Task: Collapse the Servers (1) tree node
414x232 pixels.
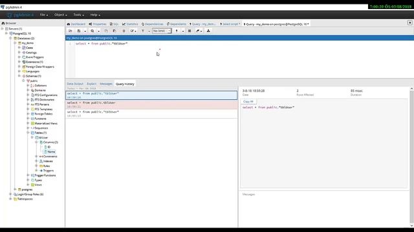Action: pos(3,28)
